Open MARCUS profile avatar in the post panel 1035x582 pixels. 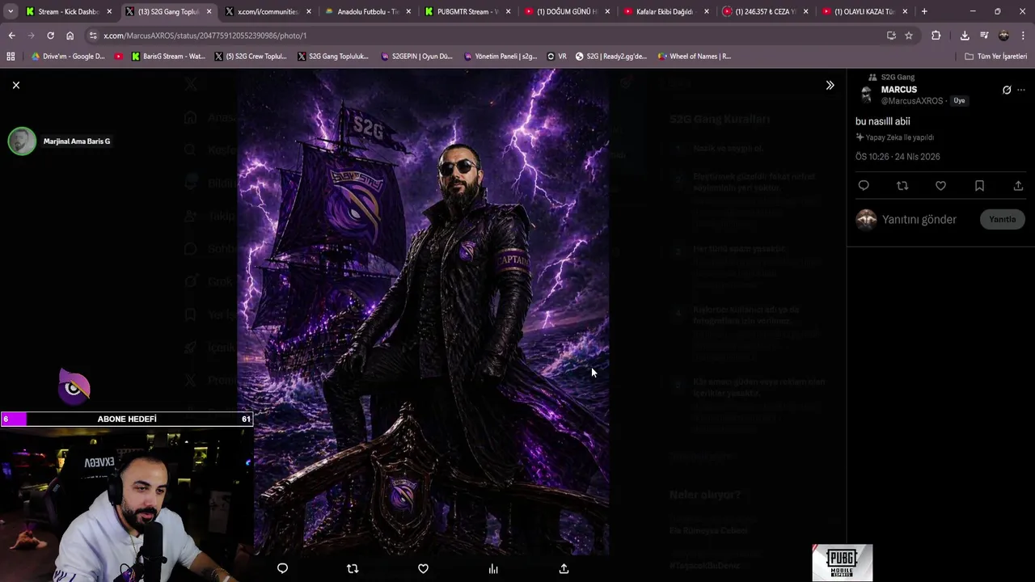pos(867,95)
